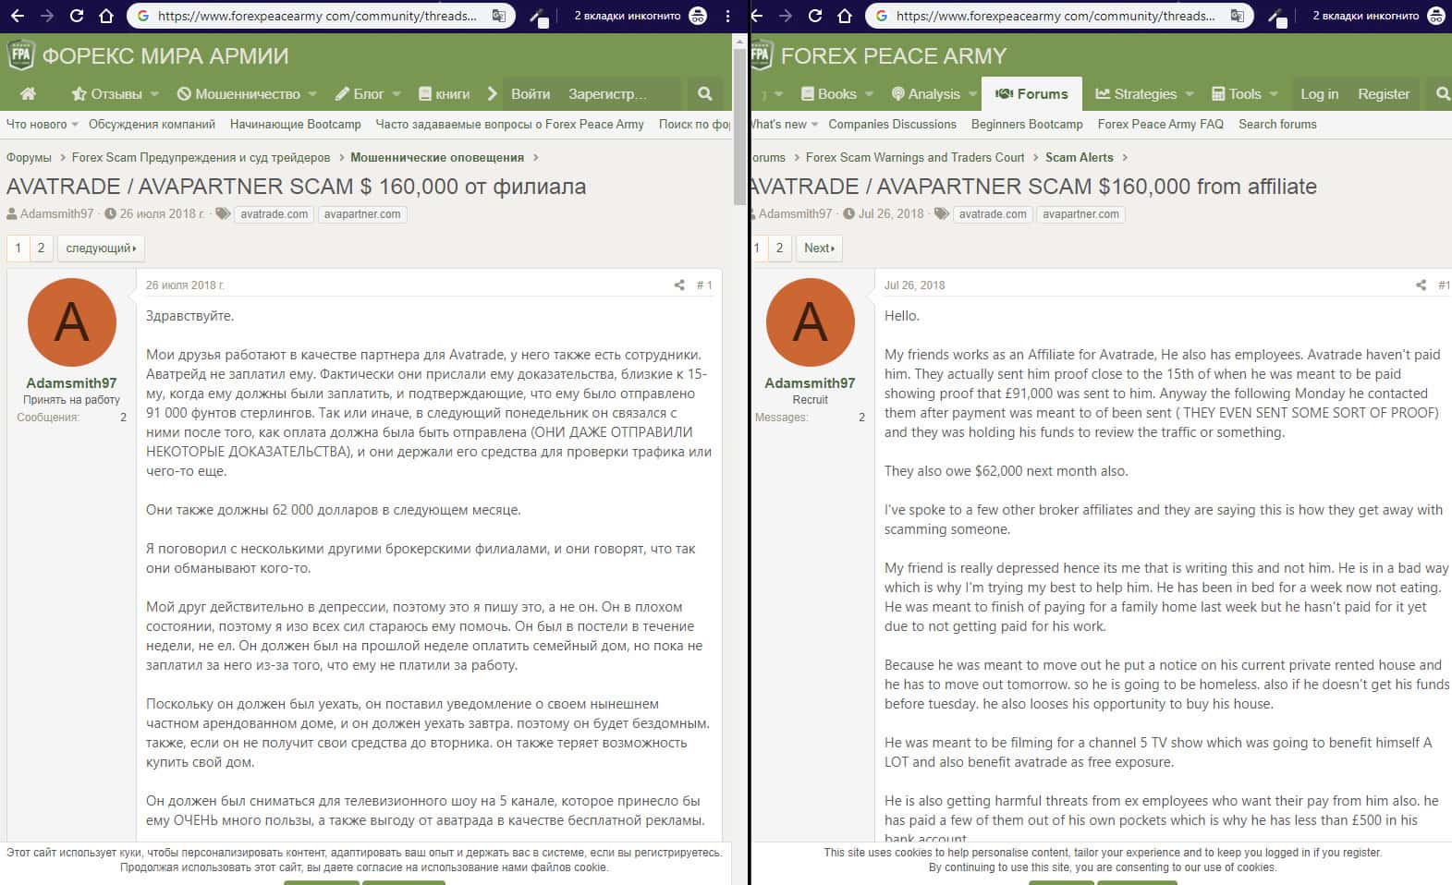Click the Adamsmith97 username under the Russian avatar
Viewport: 1452px width, 885px height.
coord(71,383)
